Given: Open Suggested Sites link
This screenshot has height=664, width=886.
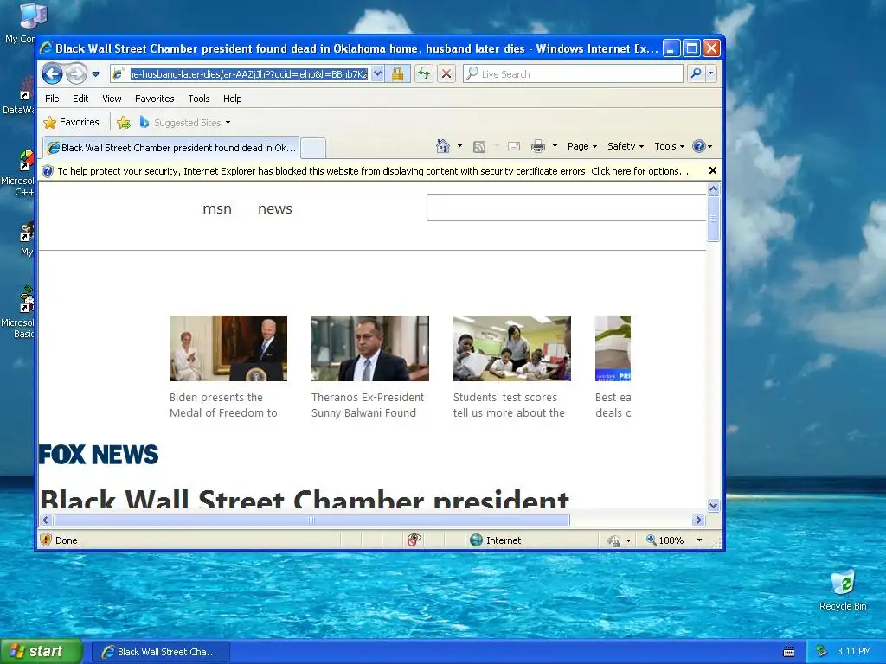Looking at the screenshot, I should [x=185, y=123].
